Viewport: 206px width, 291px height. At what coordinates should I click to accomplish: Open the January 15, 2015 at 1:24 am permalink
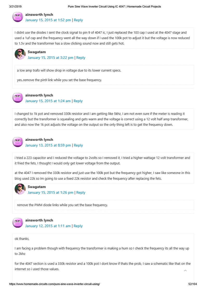coord(48,101)
